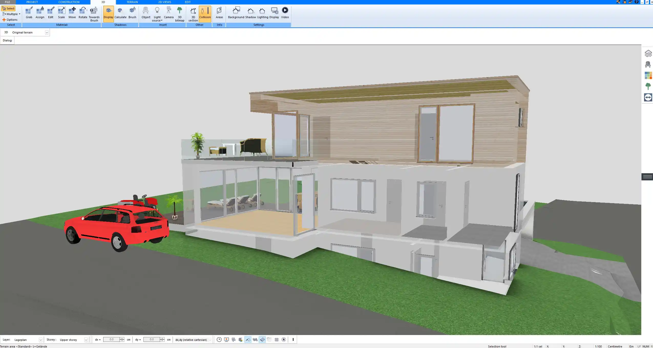Image resolution: width=653 pixels, height=348 pixels.
Task: Open the Original terrain dropdown
Action: coord(47,32)
